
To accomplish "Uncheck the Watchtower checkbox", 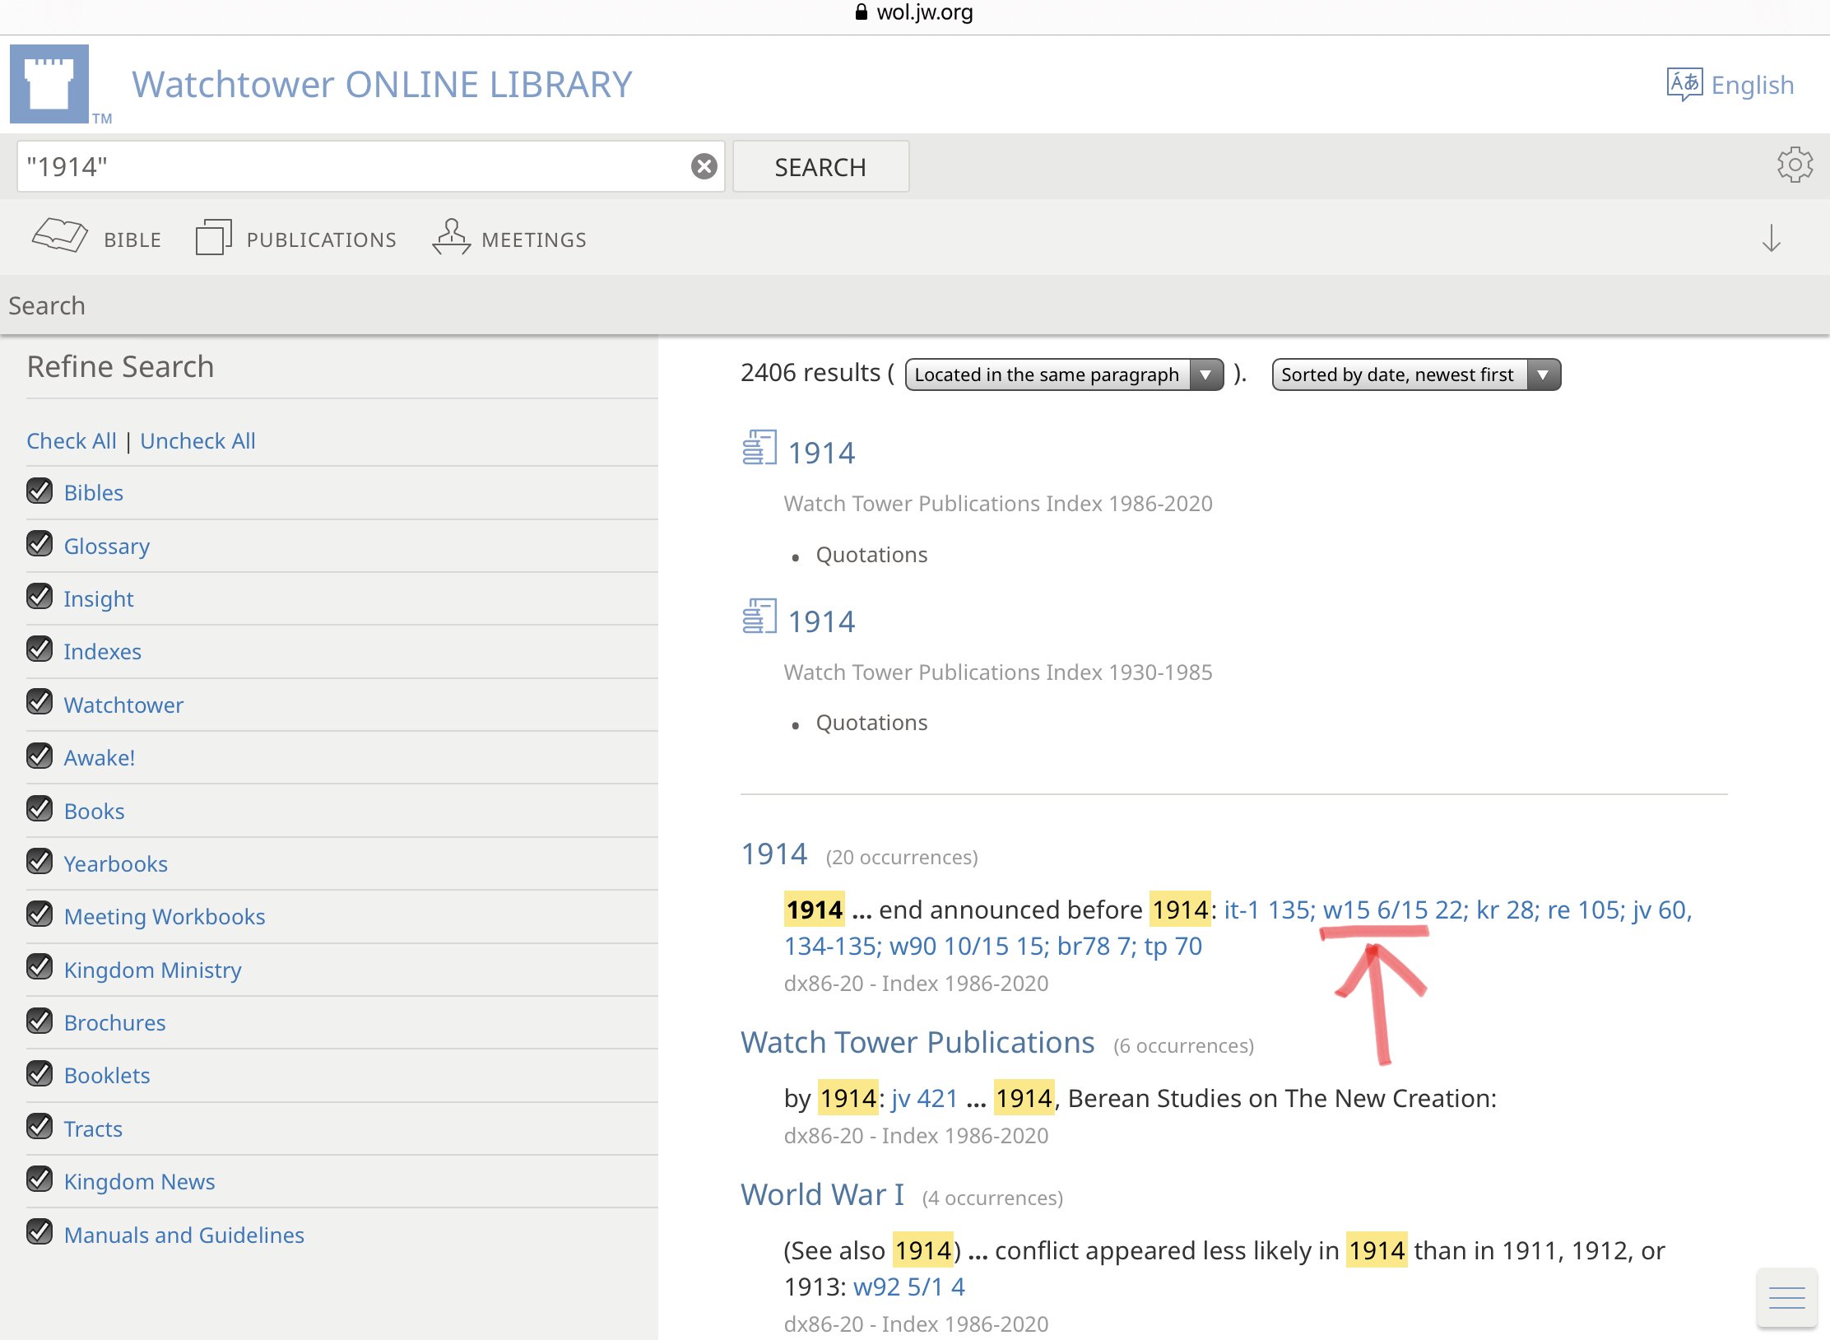I will click(x=39, y=703).
